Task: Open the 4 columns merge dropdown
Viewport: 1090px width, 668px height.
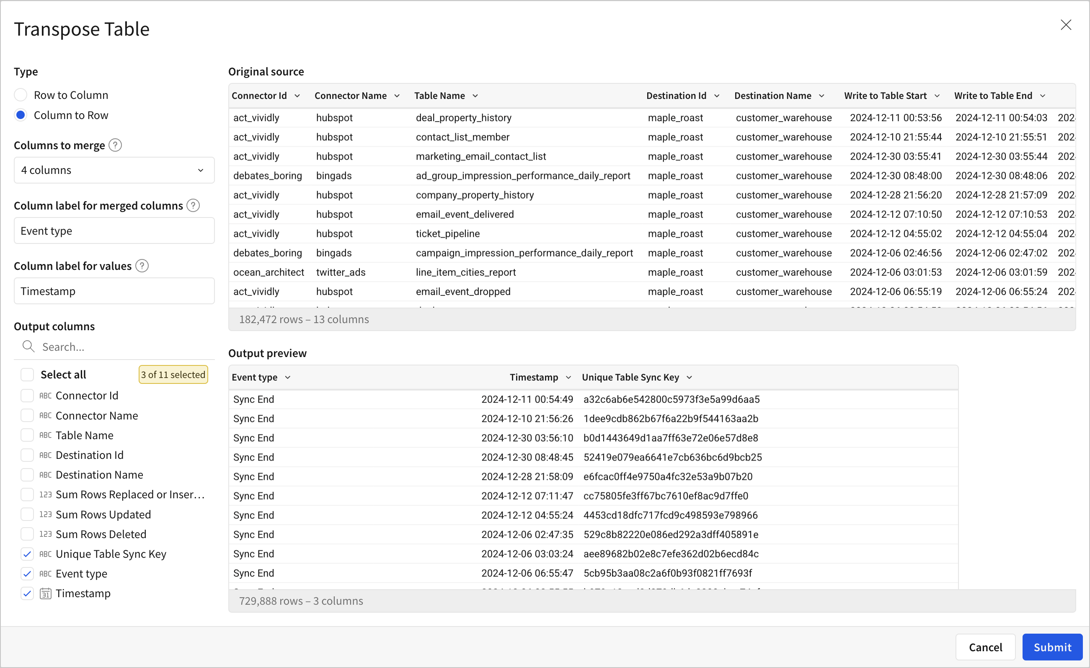Action: [x=114, y=170]
